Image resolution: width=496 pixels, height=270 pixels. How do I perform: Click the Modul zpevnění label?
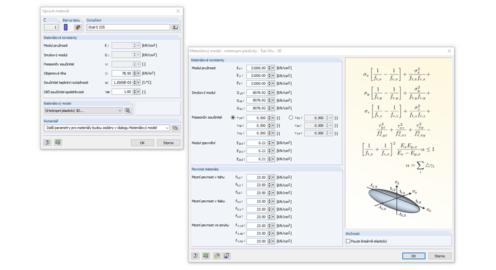click(x=204, y=143)
